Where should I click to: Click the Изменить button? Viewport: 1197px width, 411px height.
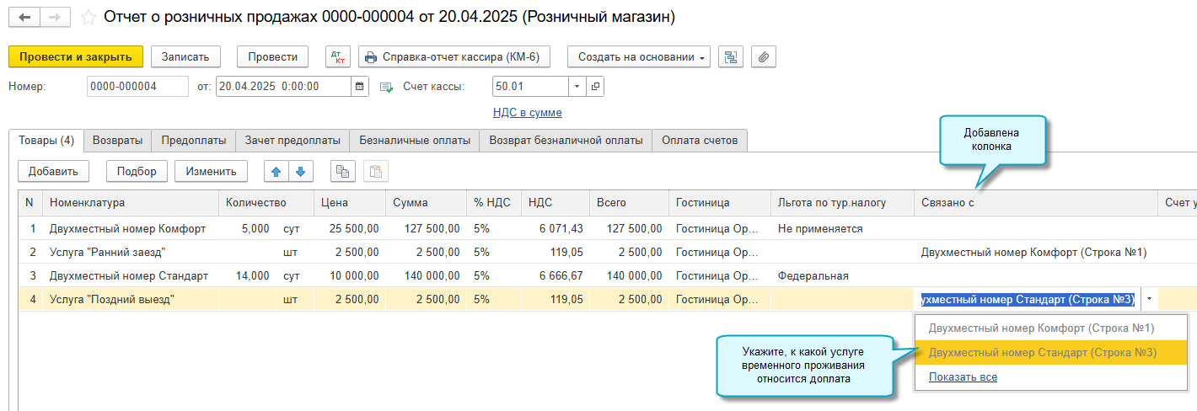point(211,171)
